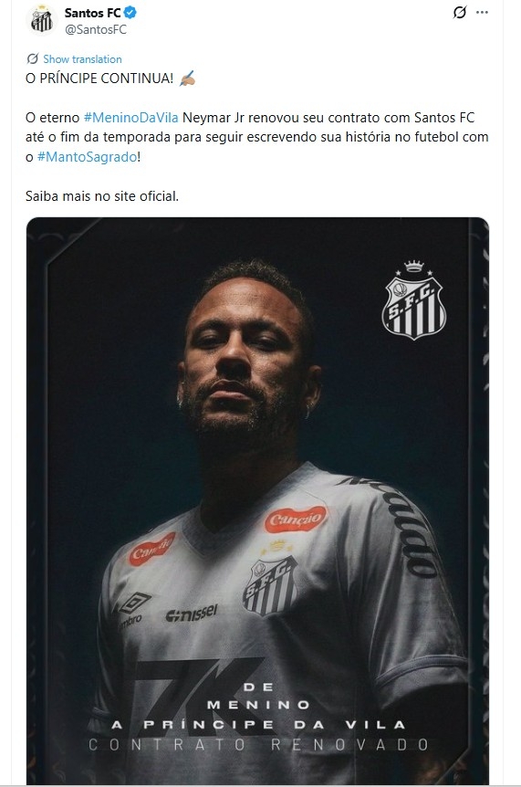The width and height of the screenshot is (521, 787).
Task: Click the writing hand emoji
Action: point(186,79)
